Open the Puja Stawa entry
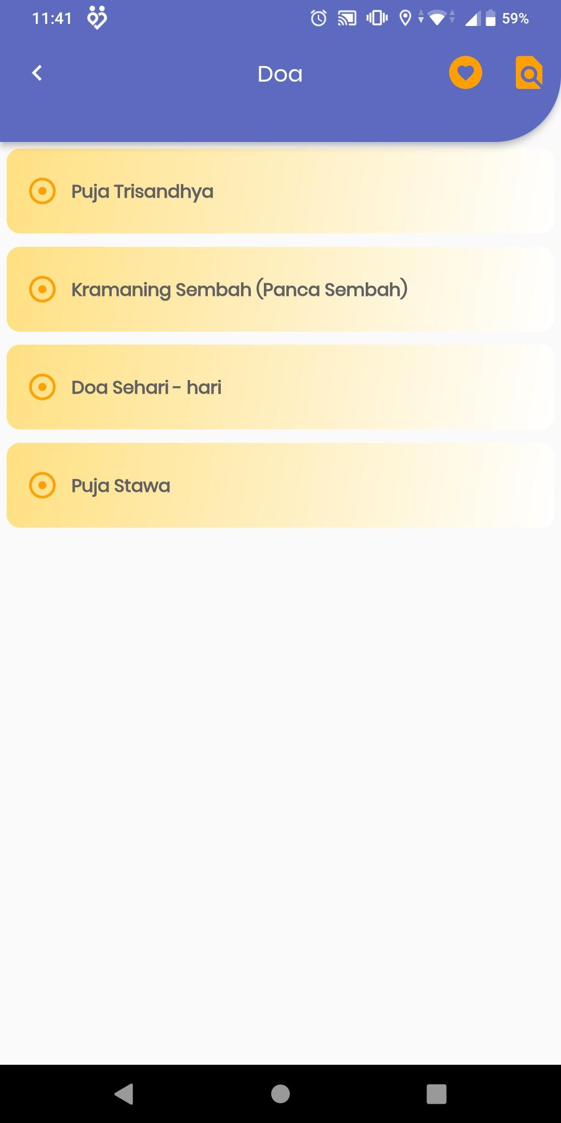Image resolution: width=561 pixels, height=1123 pixels. pos(280,485)
